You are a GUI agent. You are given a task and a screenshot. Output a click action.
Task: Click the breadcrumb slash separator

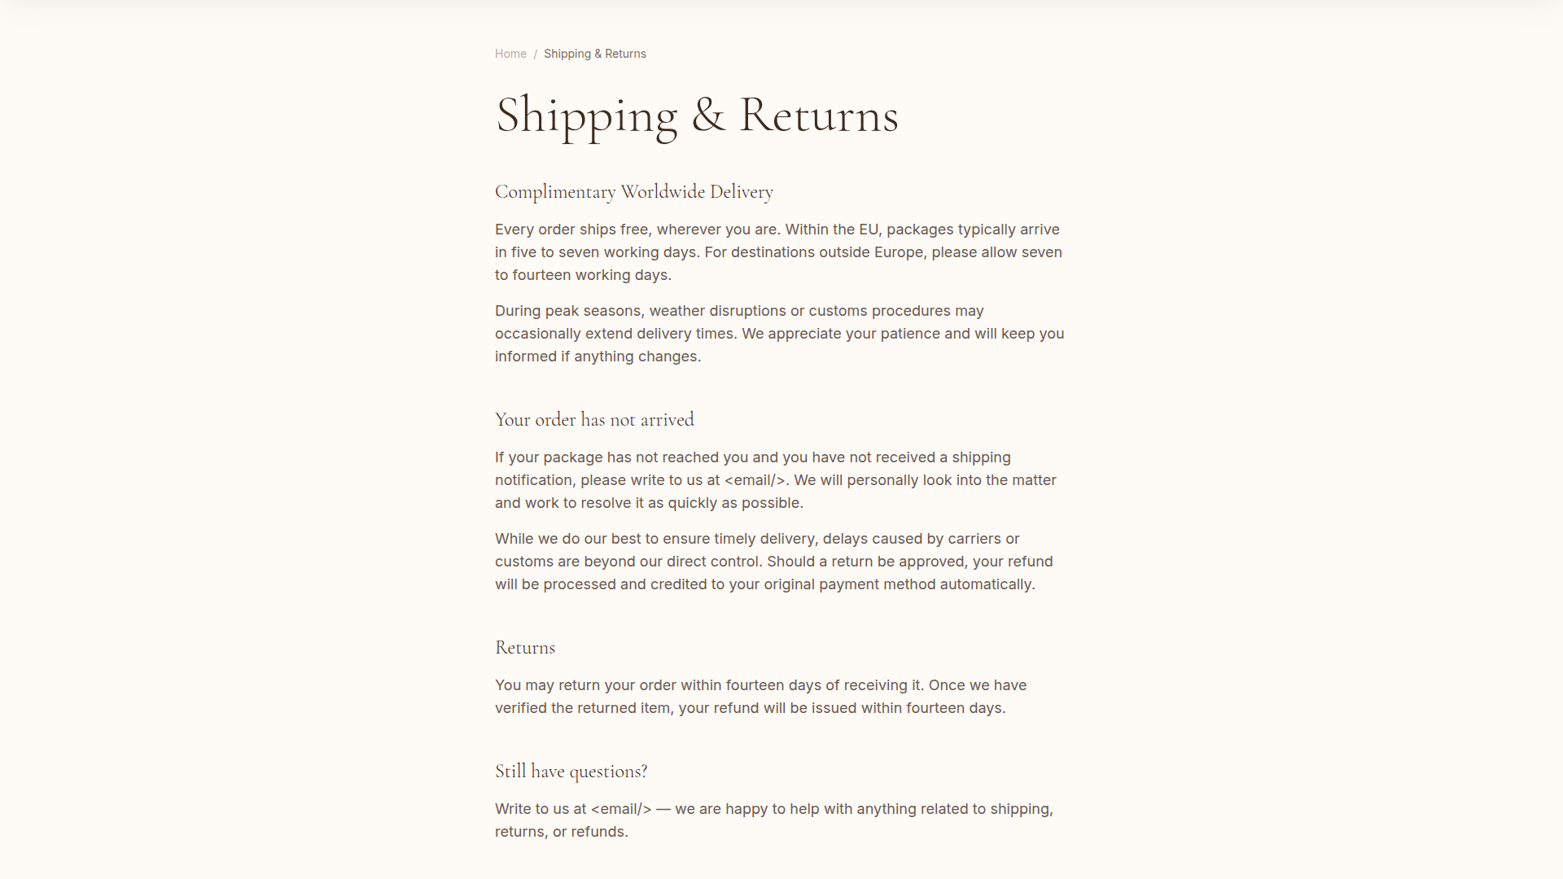click(x=535, y=54)
